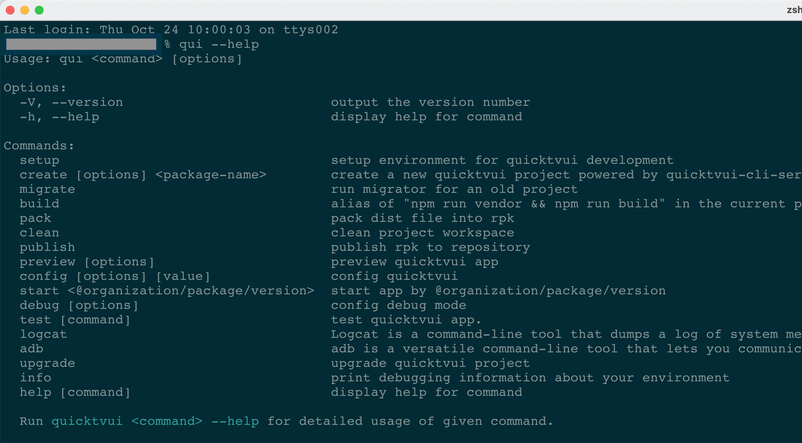This screenshot has height=443, width=802.
Task: Click the 'upgrade' command name
Action: [x=47, y=363]
